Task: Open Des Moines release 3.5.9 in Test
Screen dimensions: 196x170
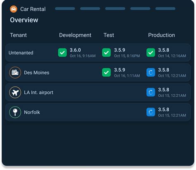Action: 120,70
